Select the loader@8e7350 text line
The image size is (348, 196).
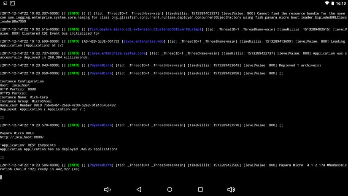tap(13, 22)
